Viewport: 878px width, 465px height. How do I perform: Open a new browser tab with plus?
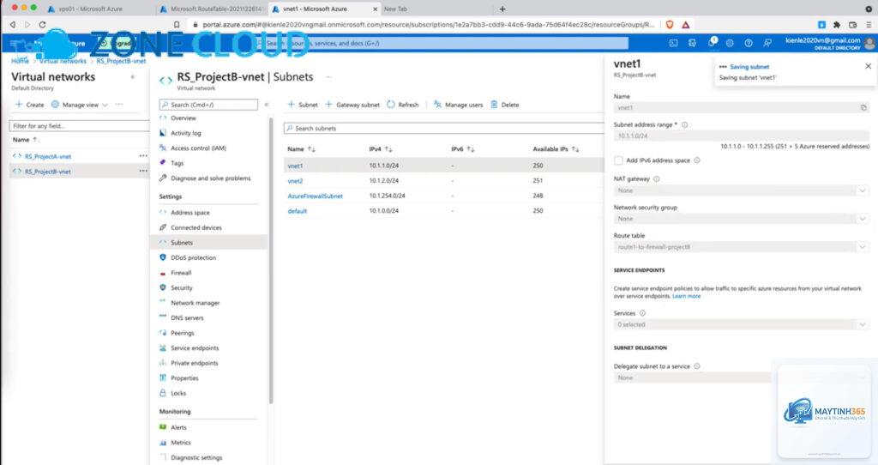coord(502,9)
